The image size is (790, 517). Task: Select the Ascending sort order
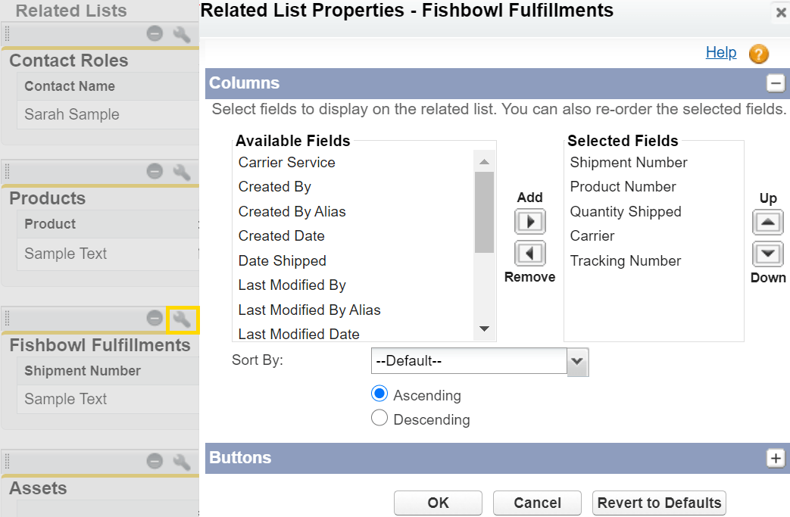[379, 393]
